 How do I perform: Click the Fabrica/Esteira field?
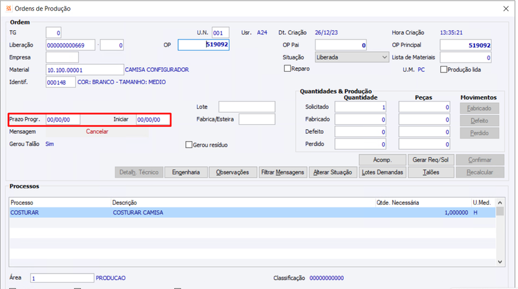pos(256,119)
